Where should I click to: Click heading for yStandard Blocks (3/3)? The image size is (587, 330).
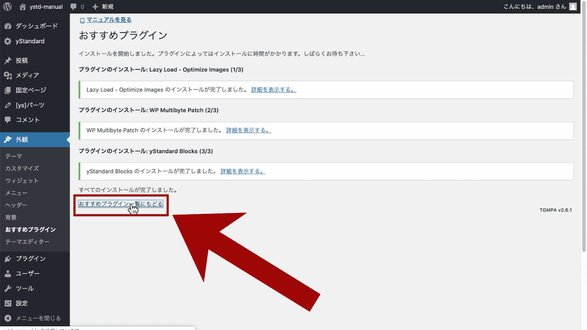point(146,151)
